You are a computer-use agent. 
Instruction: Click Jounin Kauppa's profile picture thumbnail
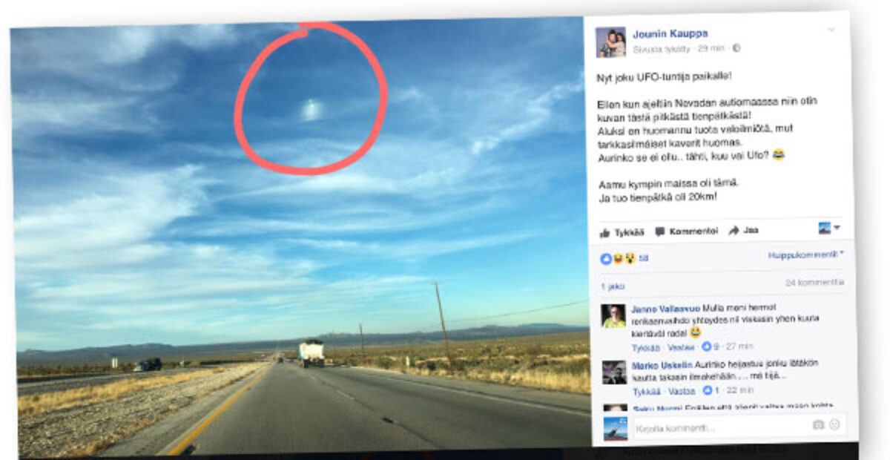610,42
